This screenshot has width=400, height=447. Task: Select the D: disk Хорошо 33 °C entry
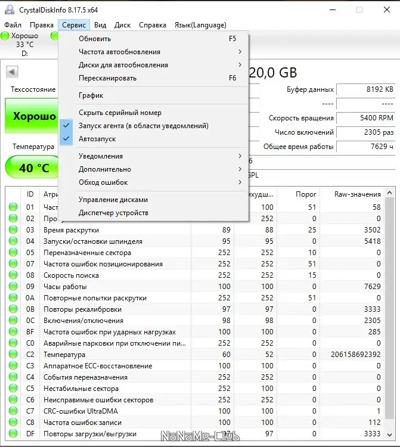tap(20, 44)
